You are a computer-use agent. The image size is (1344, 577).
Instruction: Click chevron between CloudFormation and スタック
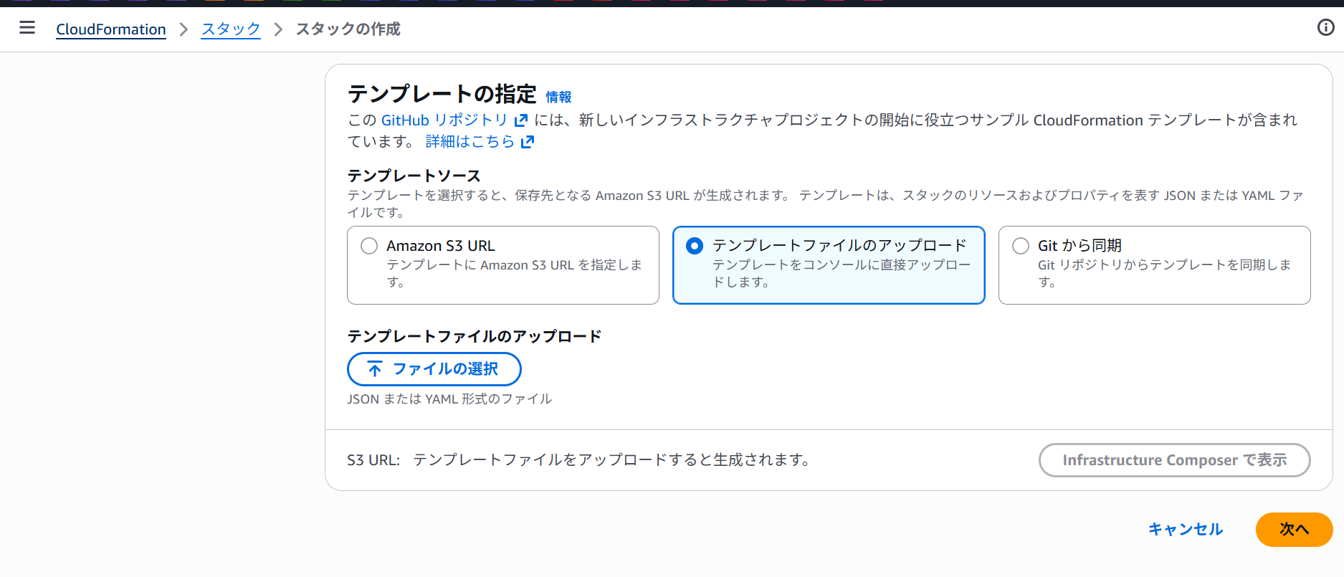[x=184, y=29]
